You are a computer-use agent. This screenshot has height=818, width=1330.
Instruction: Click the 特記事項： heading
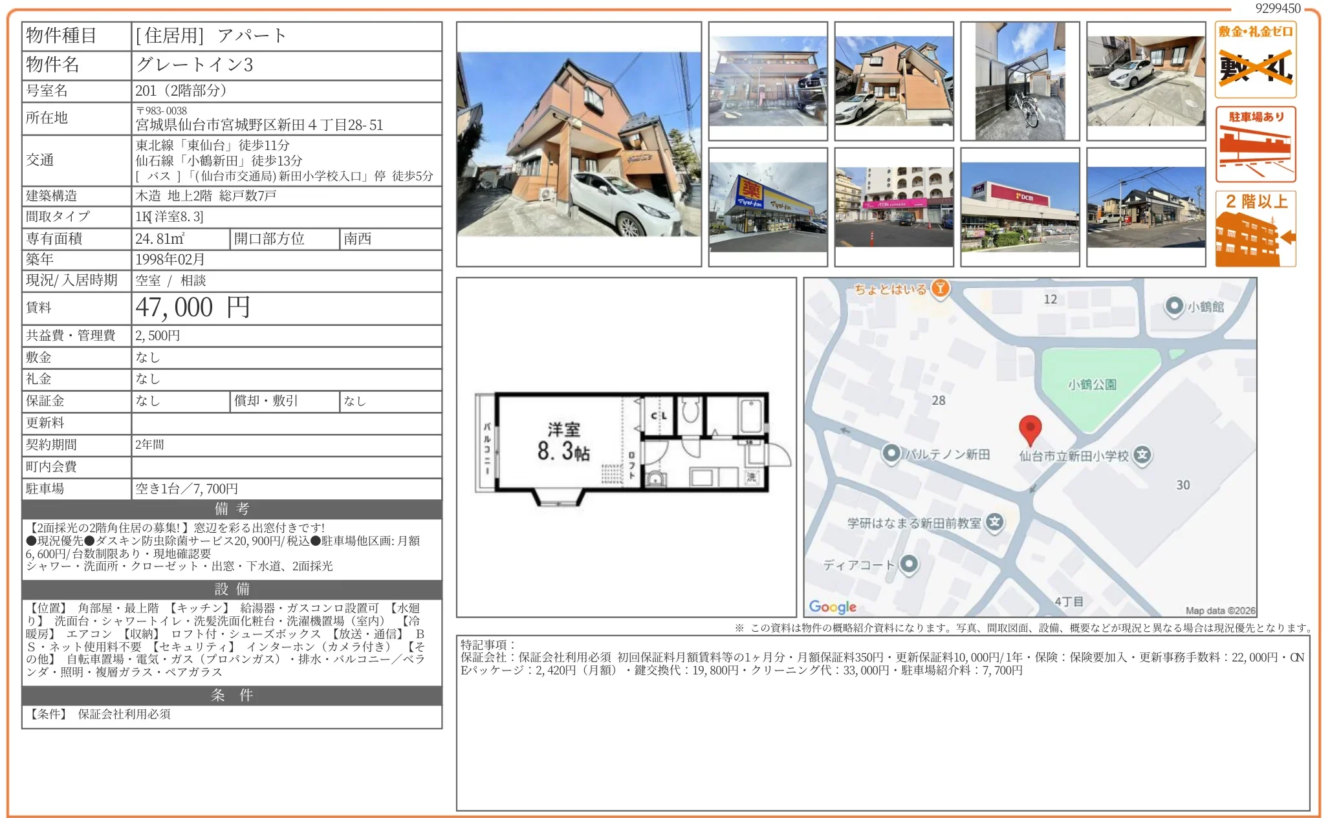point(488,644)
